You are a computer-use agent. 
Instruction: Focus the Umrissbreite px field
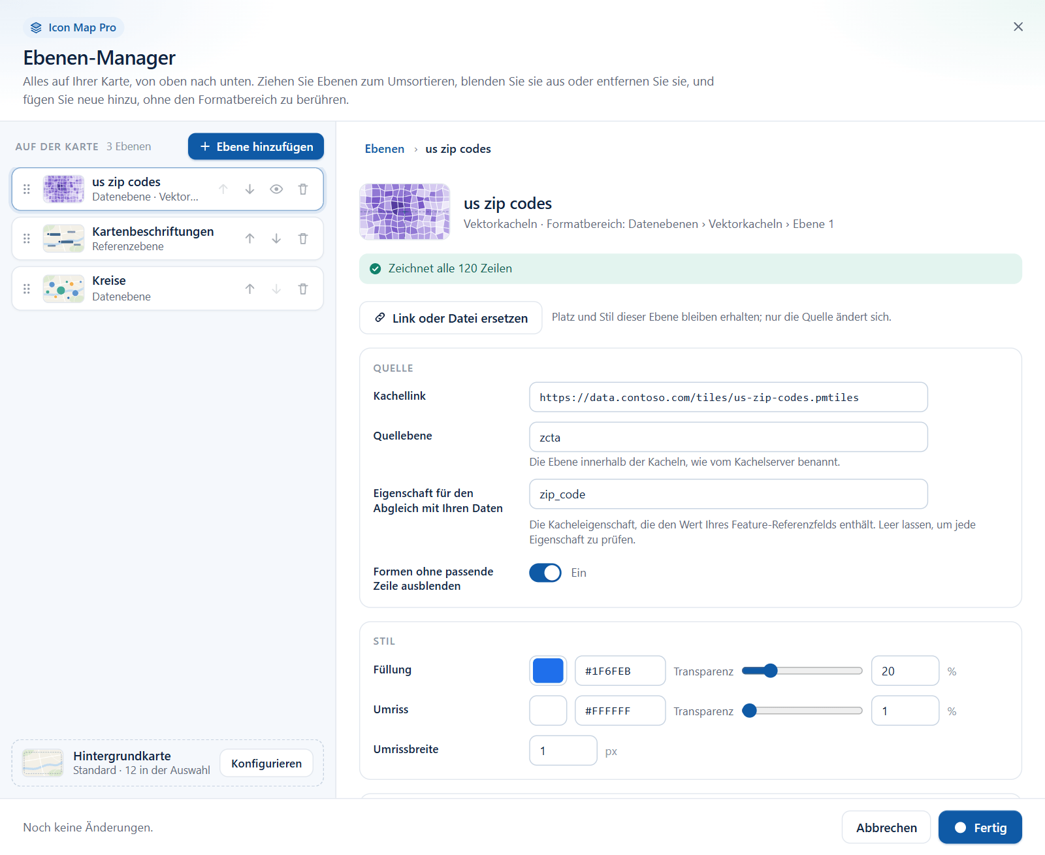click(563, 750)
